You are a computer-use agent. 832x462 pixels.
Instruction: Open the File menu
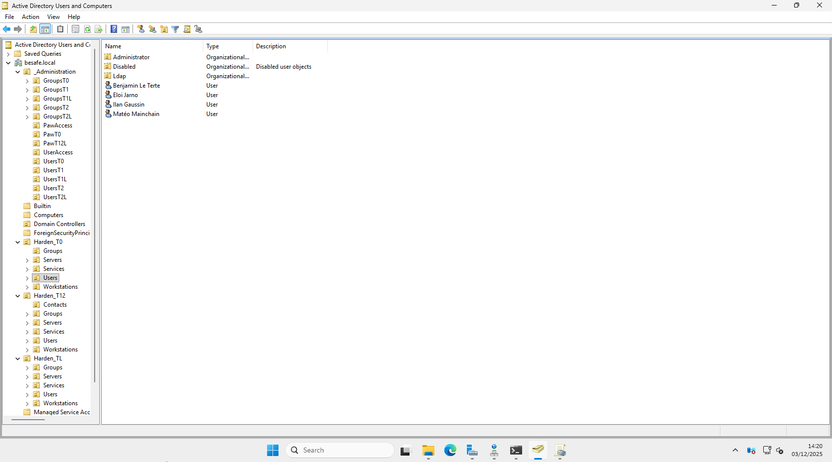[x=9, y=17]
